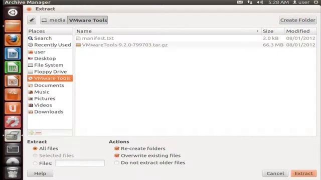Open LibreOffice Impress in the launcher
The image size is (321, 180).
click(x=13, y=81)
